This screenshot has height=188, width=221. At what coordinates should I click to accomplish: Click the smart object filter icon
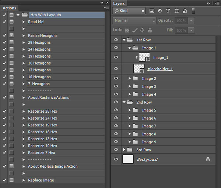185,11
